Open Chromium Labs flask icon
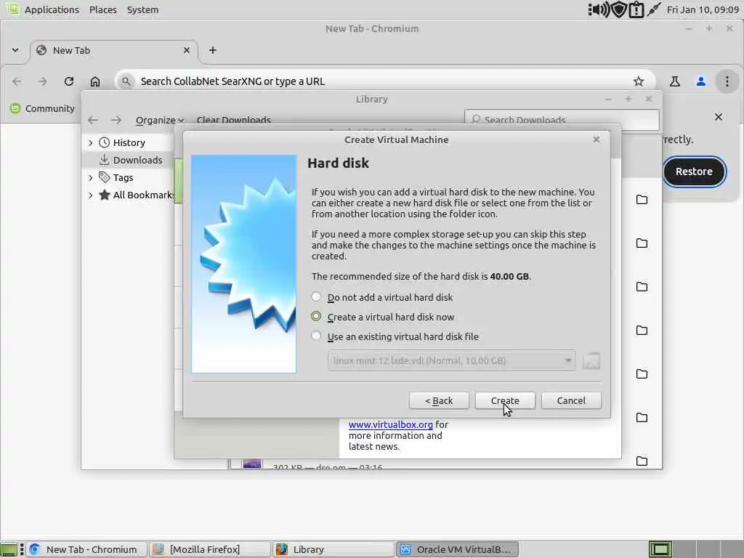 (675, 81)
